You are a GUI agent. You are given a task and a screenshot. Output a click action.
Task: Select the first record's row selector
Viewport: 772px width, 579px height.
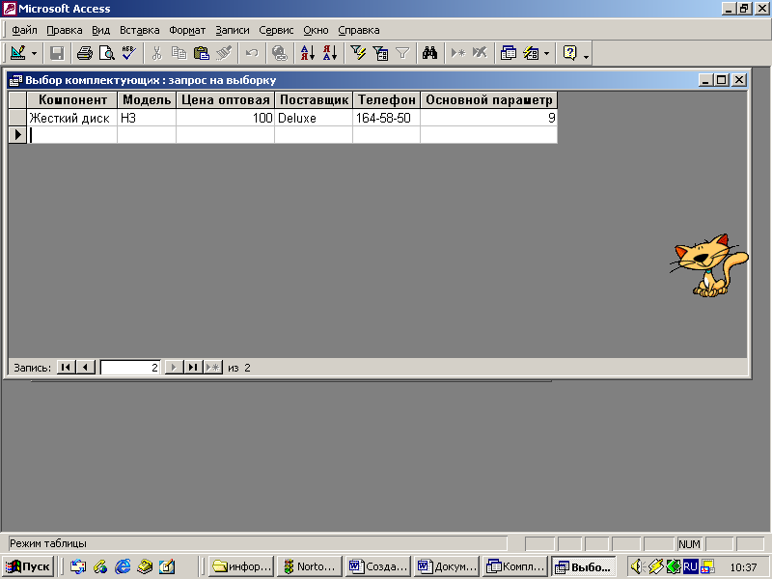[x=17, y=118]
